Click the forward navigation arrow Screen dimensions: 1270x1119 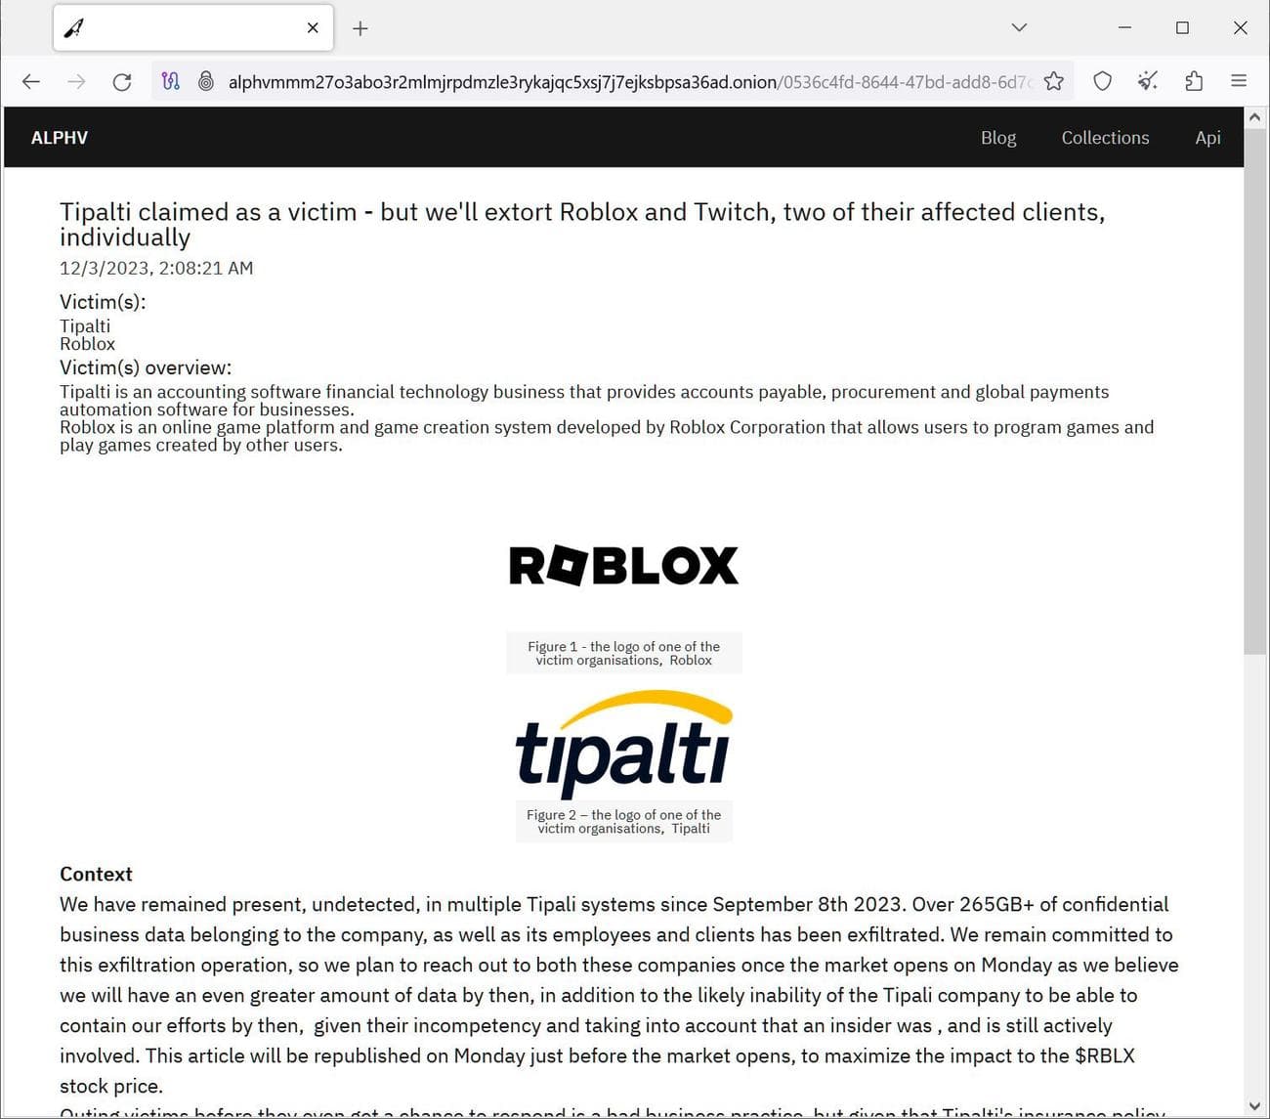click(76, 81)
